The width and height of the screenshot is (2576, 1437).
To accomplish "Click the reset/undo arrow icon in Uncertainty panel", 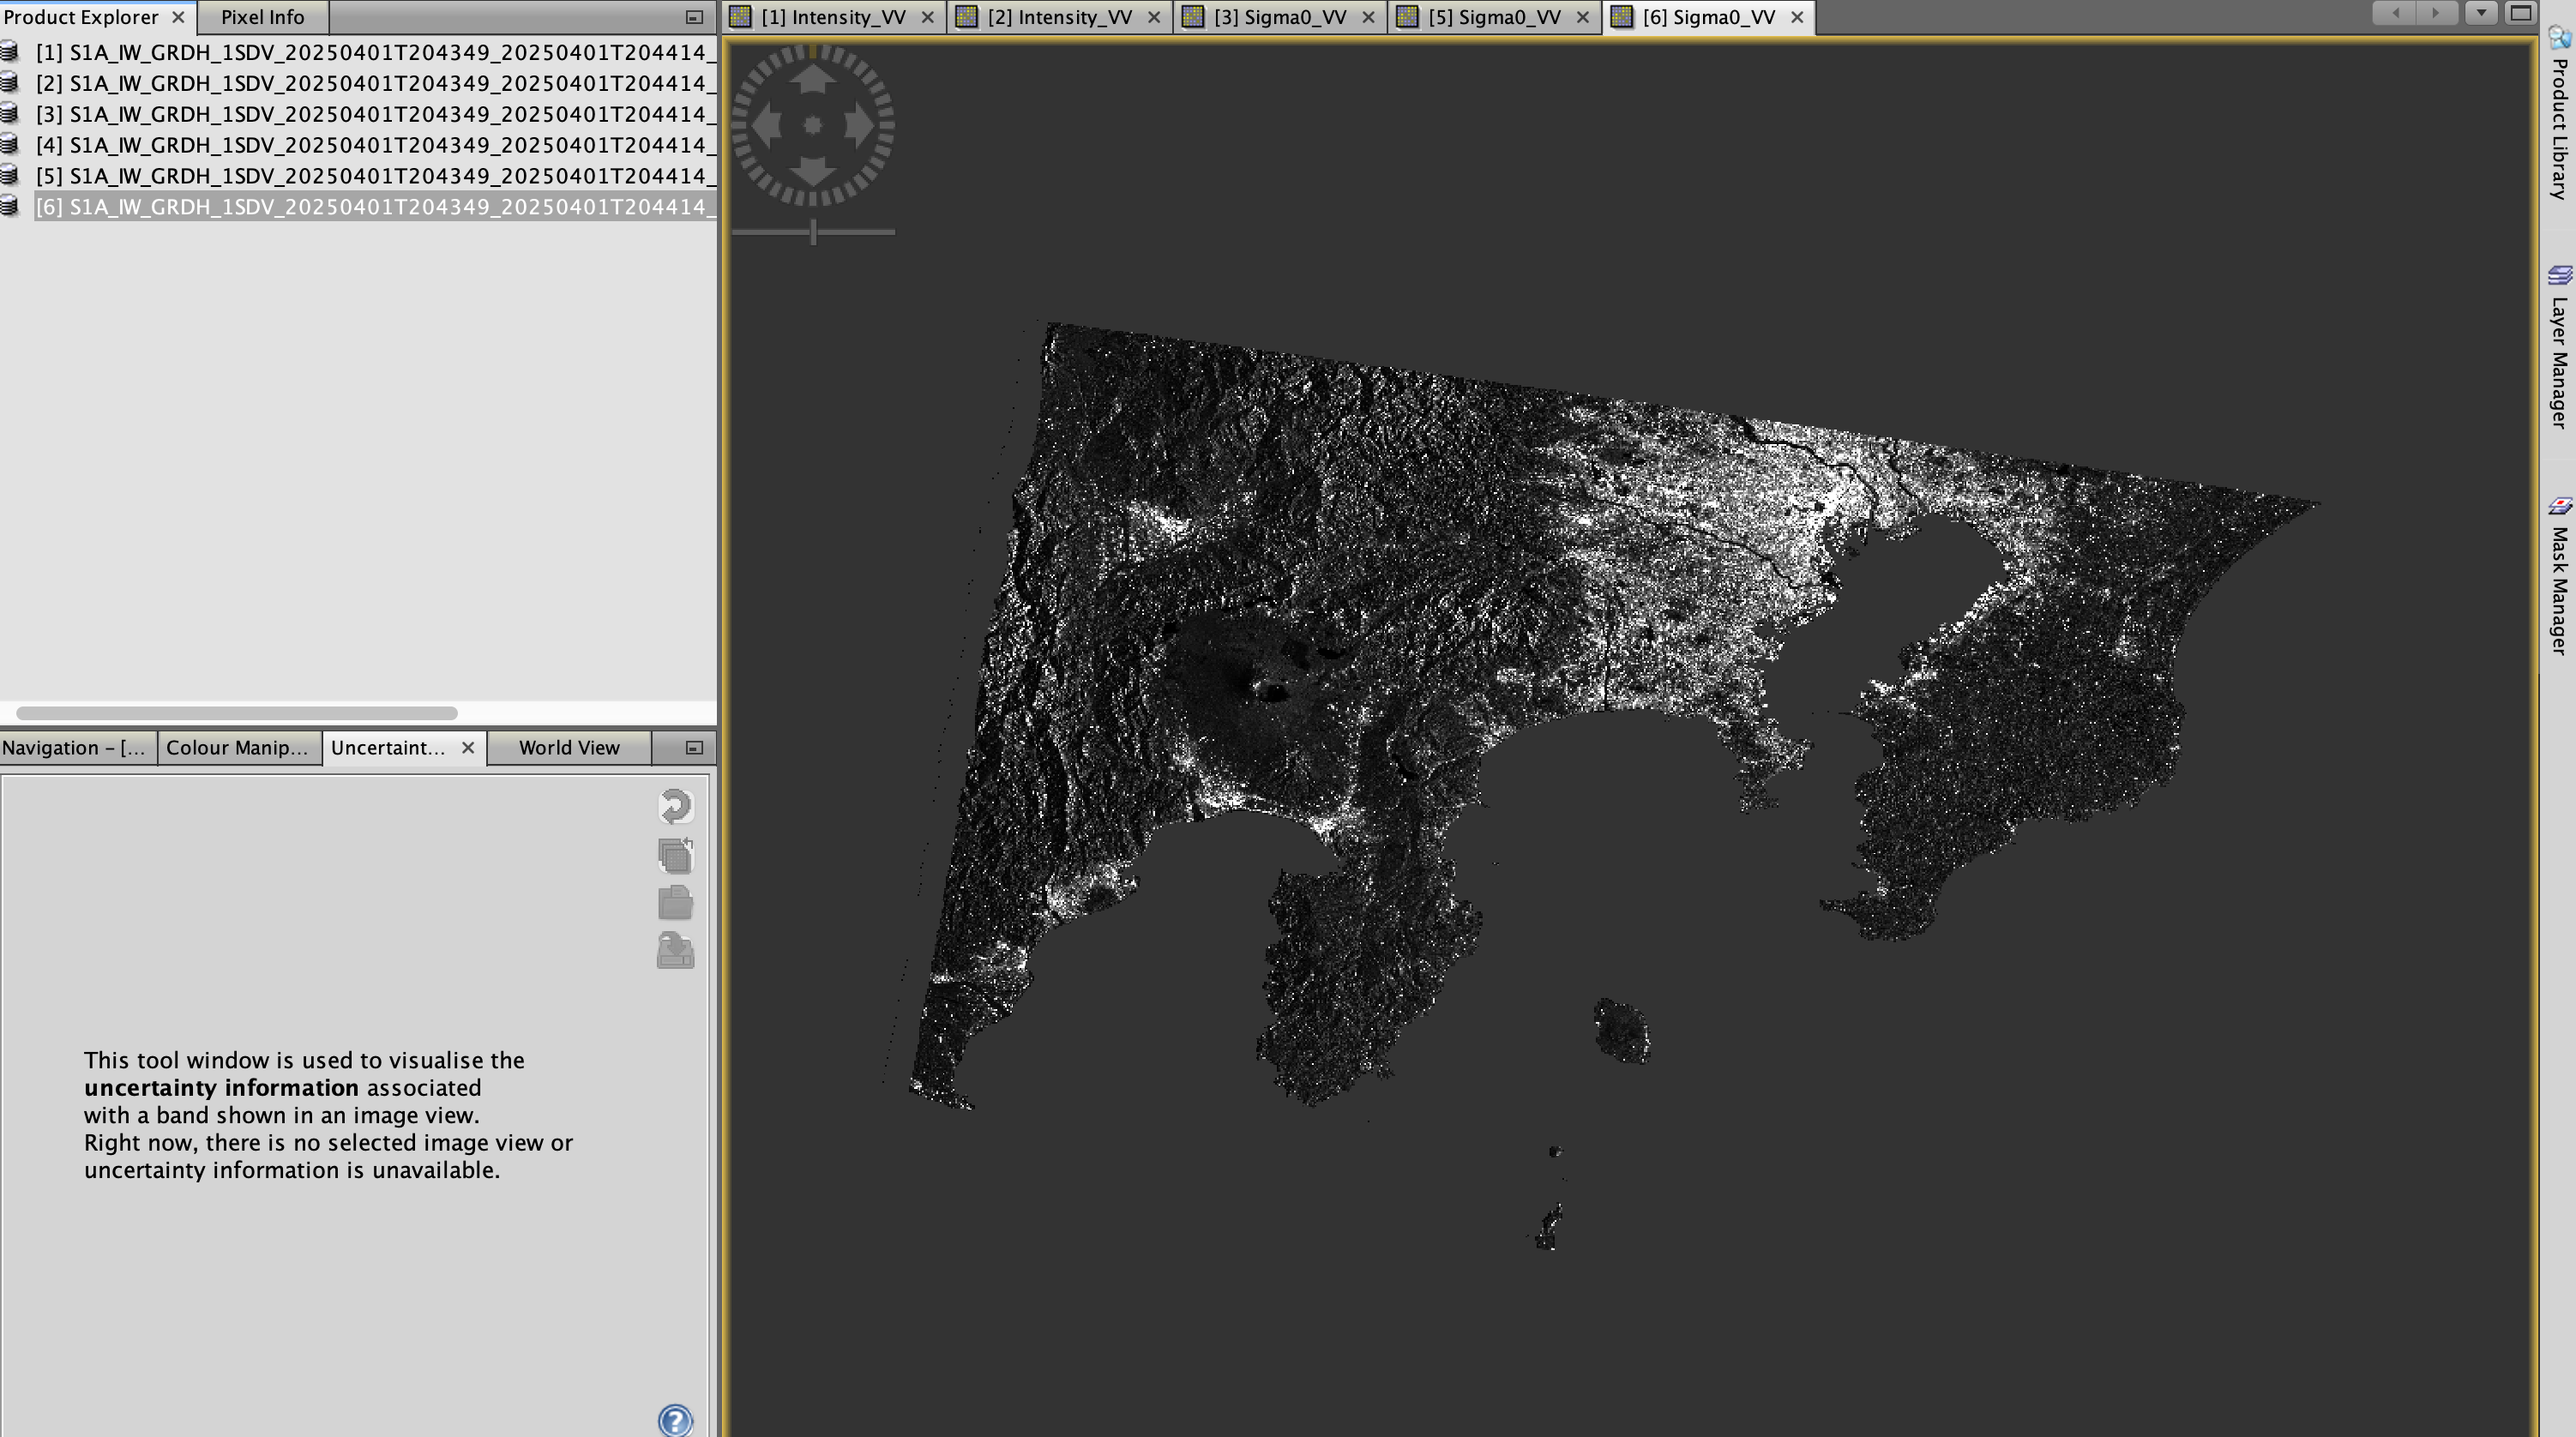I will coord(675,806).
